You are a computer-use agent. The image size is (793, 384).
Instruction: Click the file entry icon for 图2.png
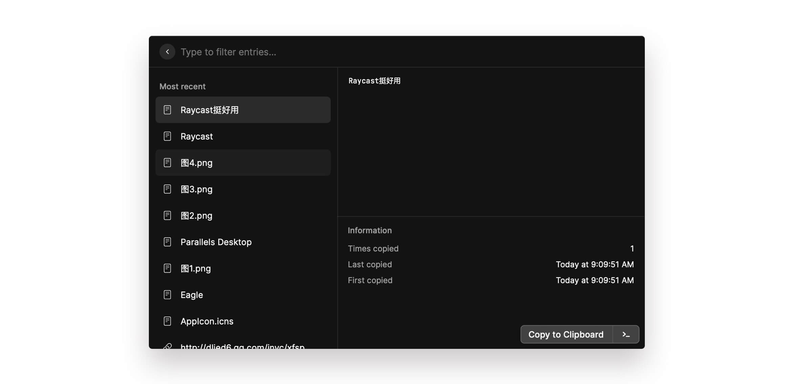point(167,215)
